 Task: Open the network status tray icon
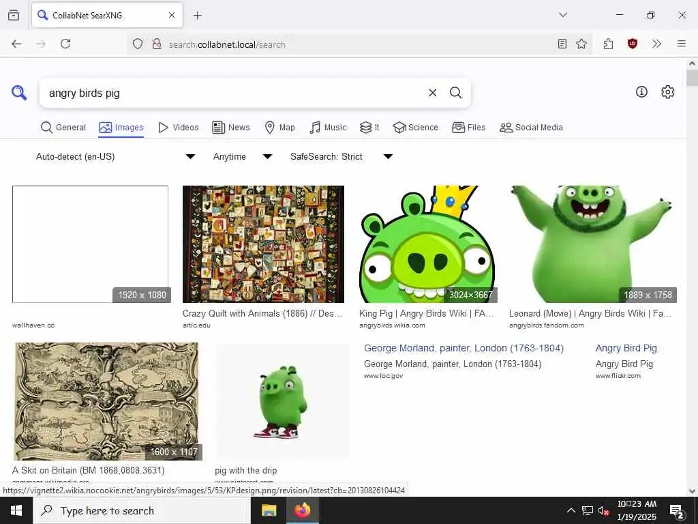tap(587, 510)
